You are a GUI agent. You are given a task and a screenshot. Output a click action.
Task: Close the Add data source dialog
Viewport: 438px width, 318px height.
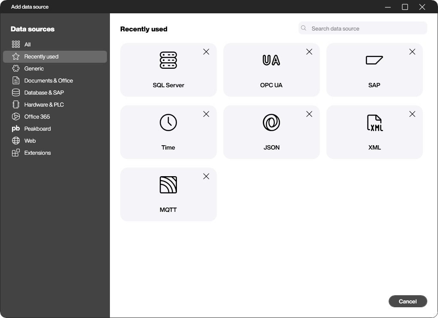(422, 7)
